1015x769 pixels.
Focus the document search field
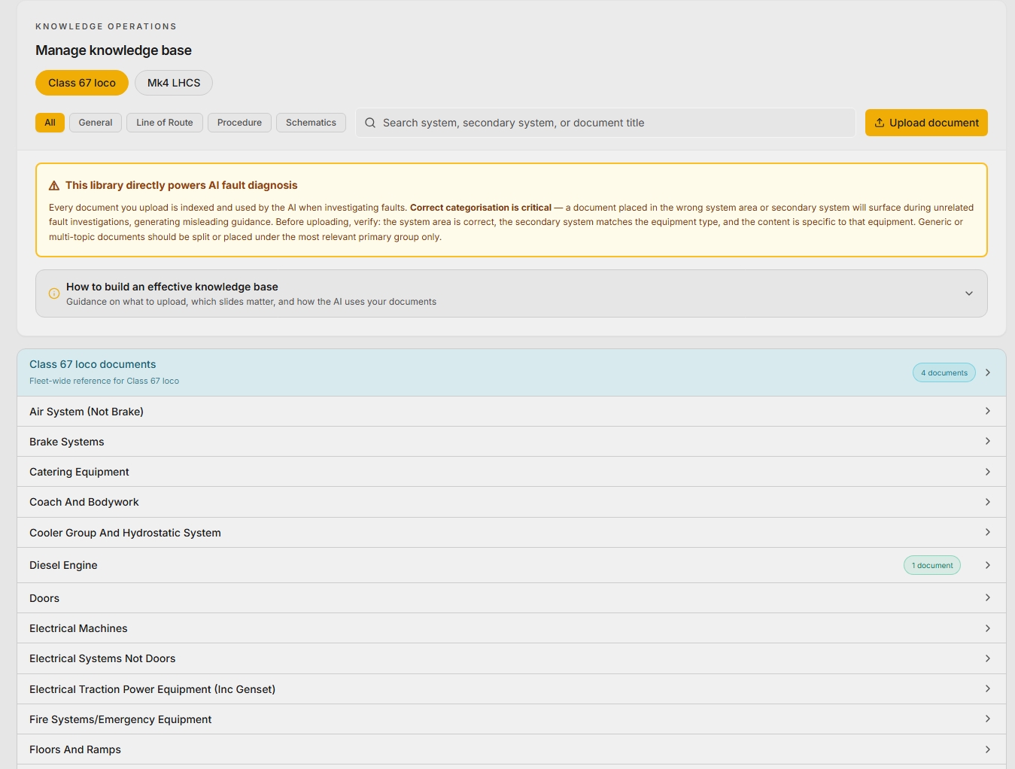pos(606,123)
